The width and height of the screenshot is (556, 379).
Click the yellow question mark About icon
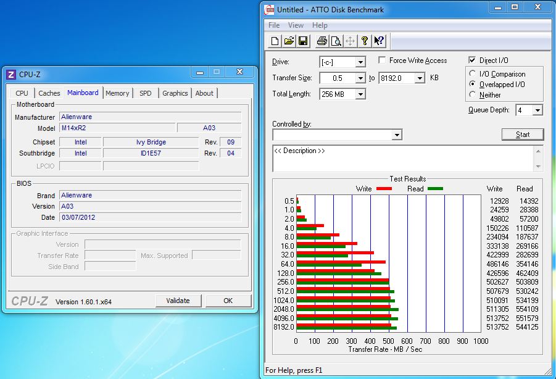[x=365, y=41]
